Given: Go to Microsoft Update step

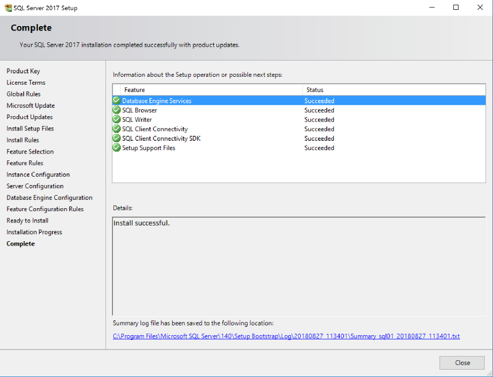Looking at the screenshot, I should pos(31,105).
